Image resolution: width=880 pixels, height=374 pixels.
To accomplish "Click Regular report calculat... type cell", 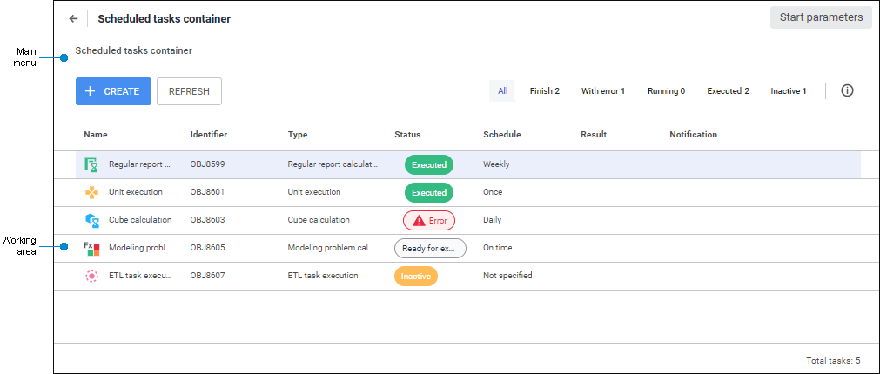I will pyautogui.click(x=333, y=164).
